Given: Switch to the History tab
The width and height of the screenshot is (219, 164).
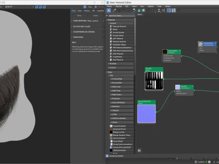Looking at the screenshot, I should pos(87,11).
